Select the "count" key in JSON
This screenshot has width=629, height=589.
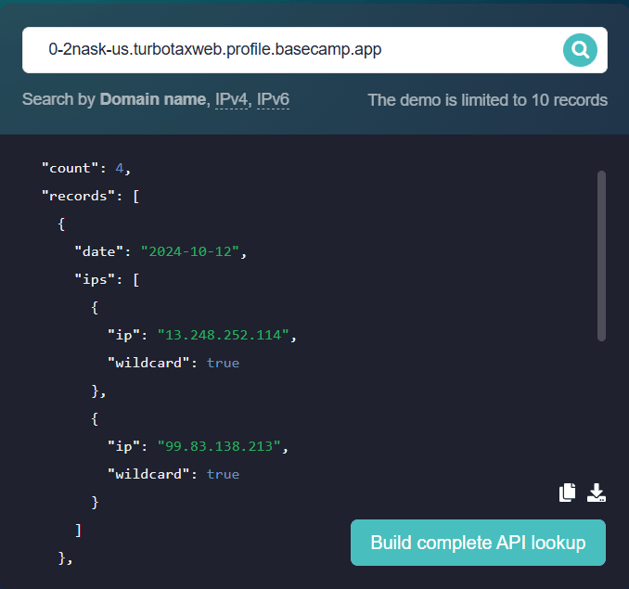71,168
